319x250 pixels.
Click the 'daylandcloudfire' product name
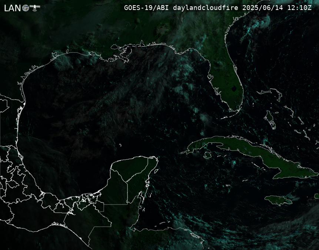point(206,8)
